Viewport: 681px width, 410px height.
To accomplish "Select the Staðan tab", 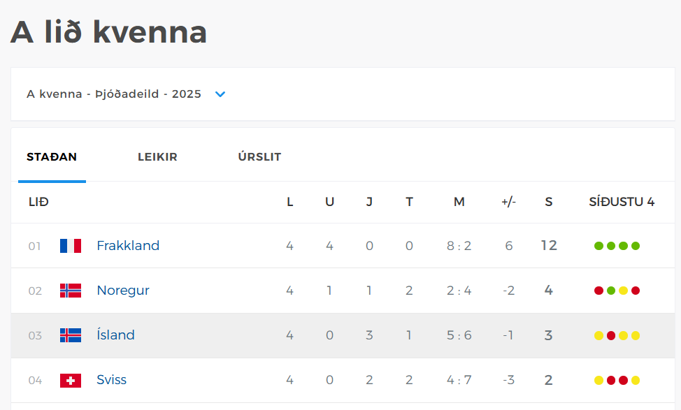I will click(52, 157).
